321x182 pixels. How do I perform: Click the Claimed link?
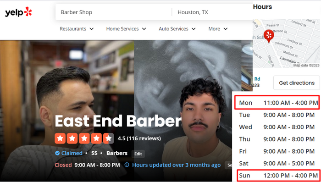coord(72,153)
